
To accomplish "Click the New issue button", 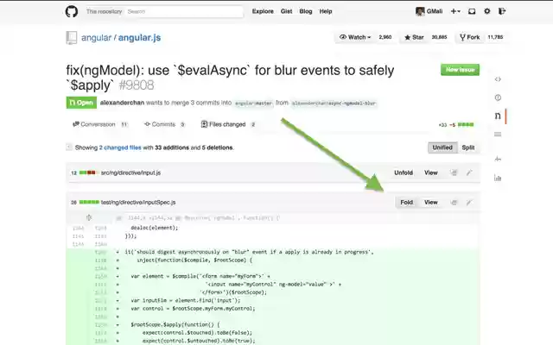I will coord(460,70).
